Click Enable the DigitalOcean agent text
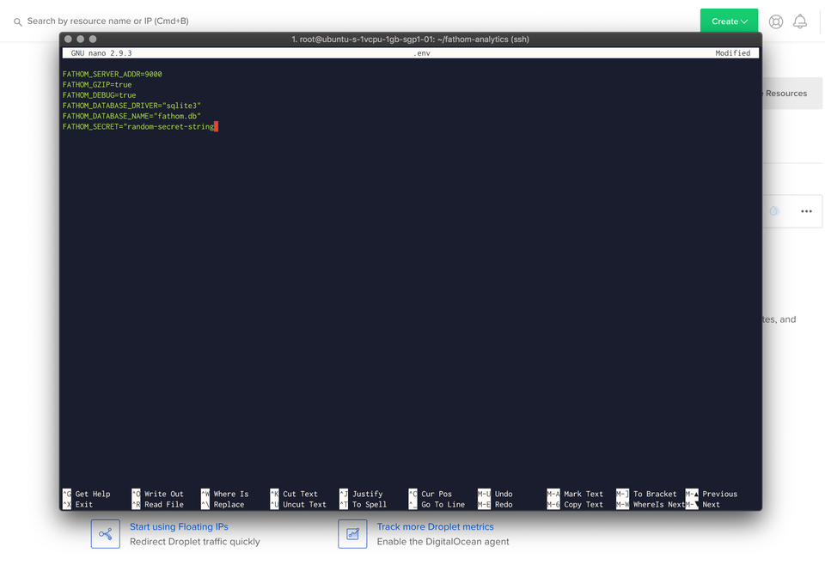The width and height of the screenshot is (825, 583). 443,542
